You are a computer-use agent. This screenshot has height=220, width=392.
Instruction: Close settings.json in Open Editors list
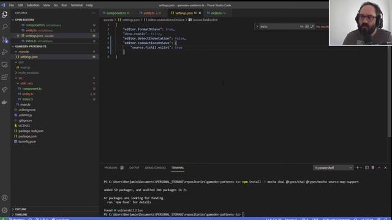(x=18, y=35)
